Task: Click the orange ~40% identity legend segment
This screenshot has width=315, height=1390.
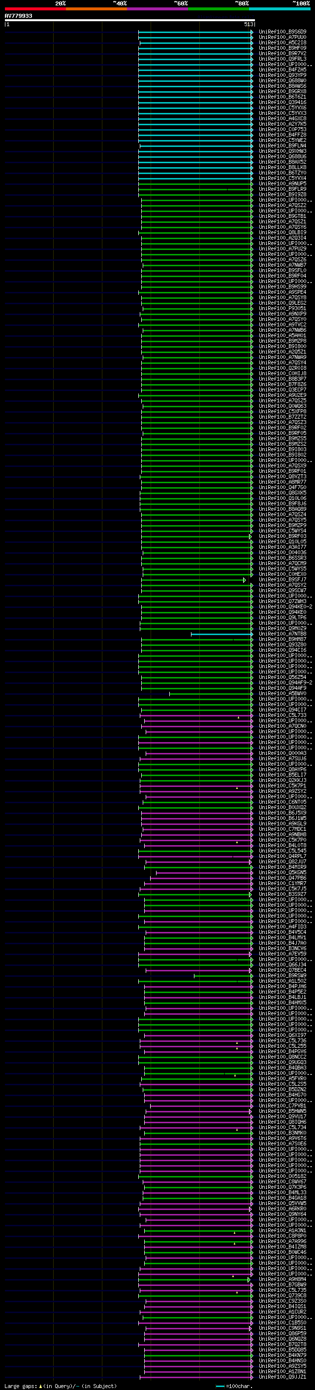Action: point(96,9)
